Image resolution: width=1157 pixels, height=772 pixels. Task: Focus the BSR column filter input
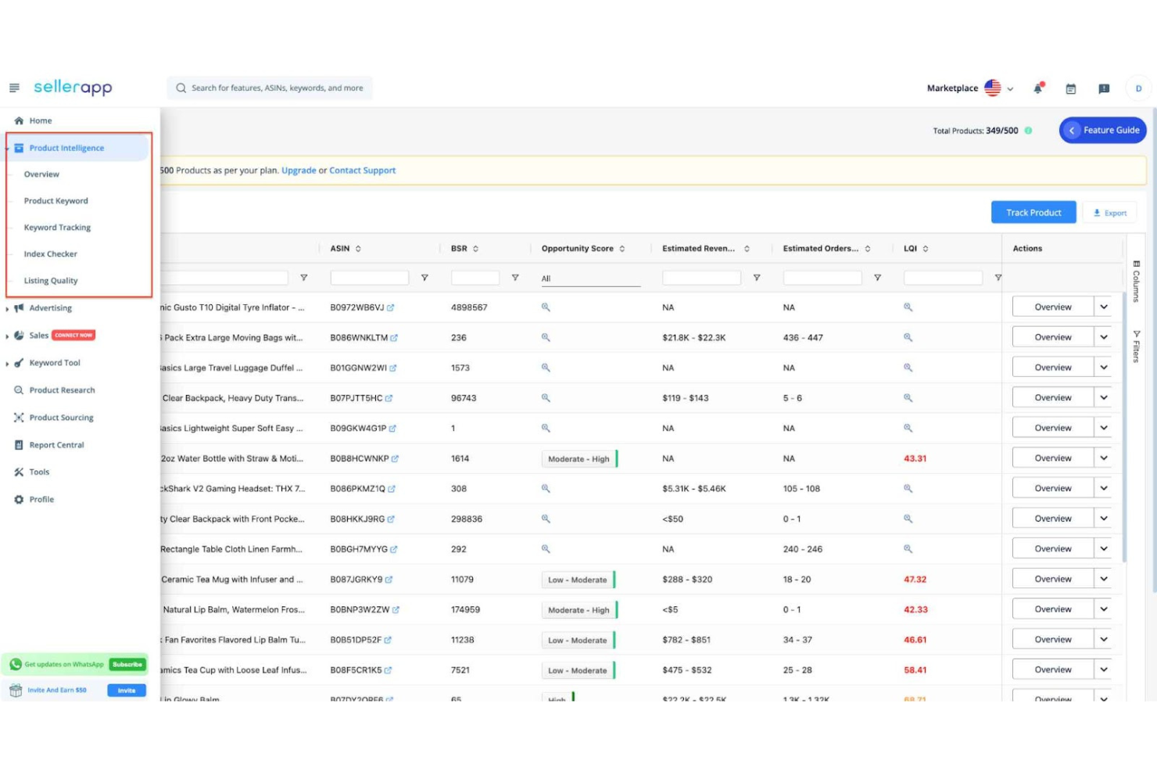click(475, 278)
